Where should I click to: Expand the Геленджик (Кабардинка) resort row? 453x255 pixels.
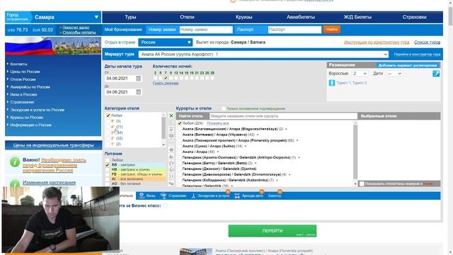point(277,181)
